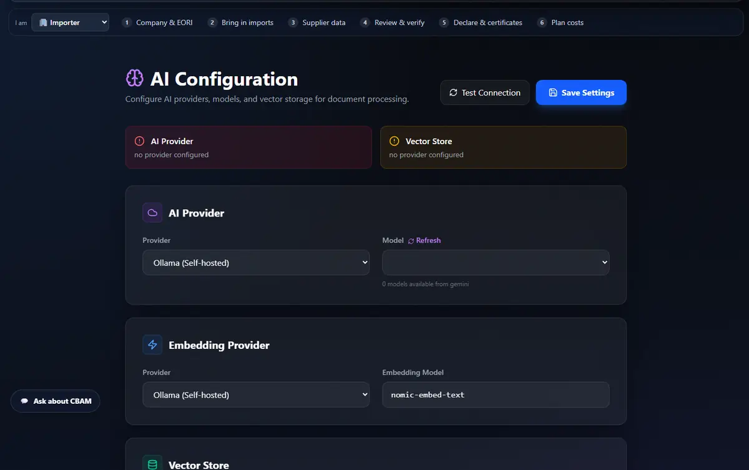
Task: Click the AI Configuration heading
Action: pos(224,79)
